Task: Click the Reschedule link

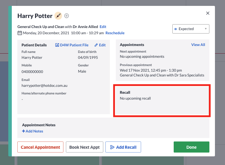Action: coord(115,33)
